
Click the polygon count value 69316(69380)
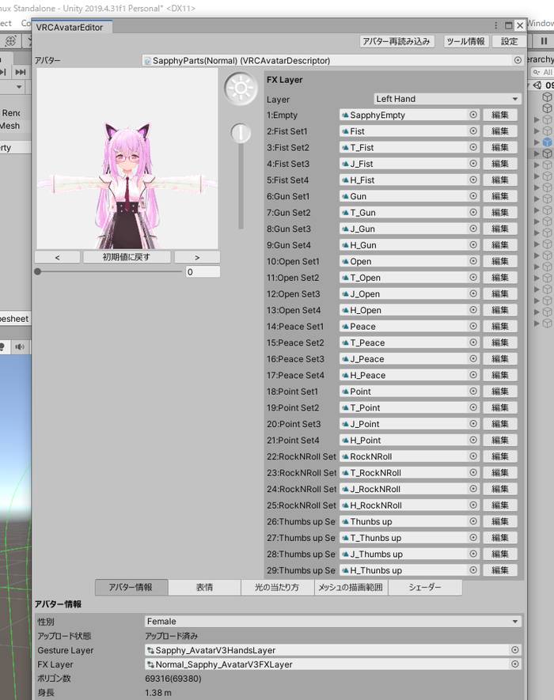click(173, 679)
